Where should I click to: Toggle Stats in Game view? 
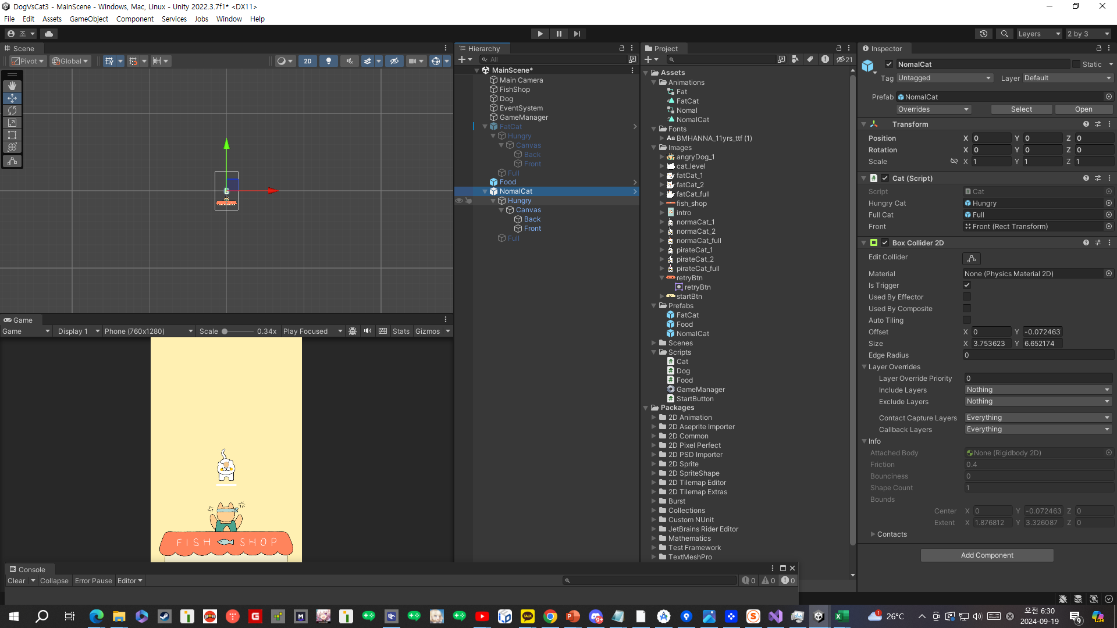tap(401, 331)
